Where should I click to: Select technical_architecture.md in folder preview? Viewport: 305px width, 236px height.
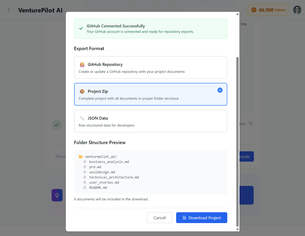click(x=114, y=177)
